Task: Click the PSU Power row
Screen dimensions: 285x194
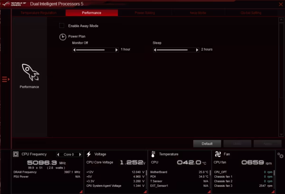Action: (x=47, y=176)
